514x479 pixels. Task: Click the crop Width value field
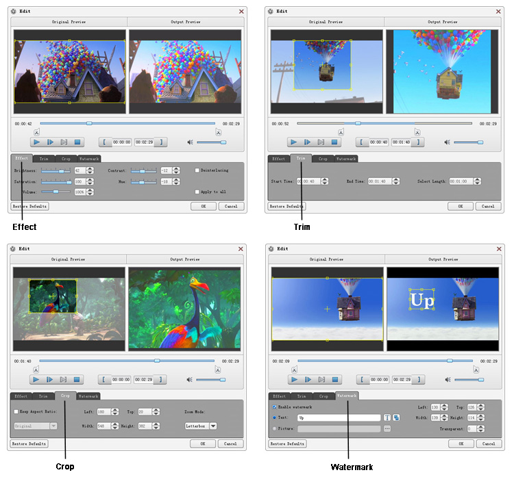104,426
